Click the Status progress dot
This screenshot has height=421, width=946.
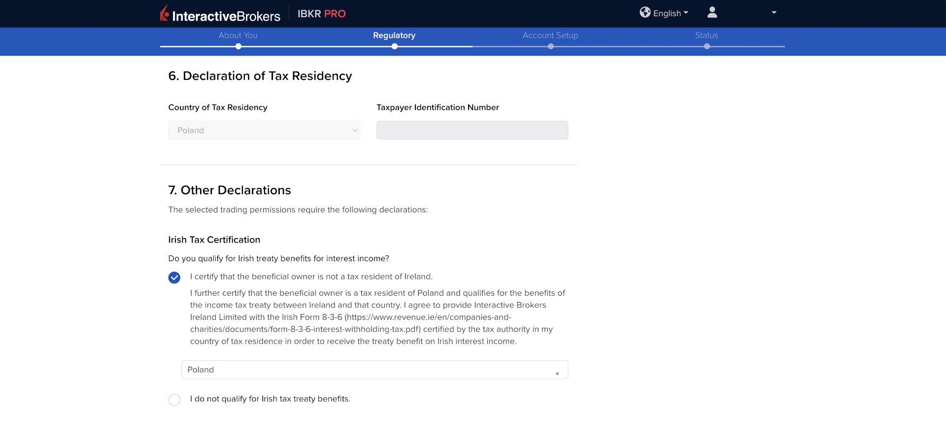707,46
